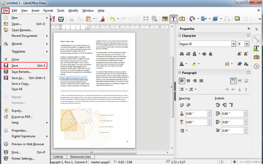Viewport: 263px width, 164px height.
Task: Select the Text Box tool
Action: pyautogui.click(x=174, y=19)
